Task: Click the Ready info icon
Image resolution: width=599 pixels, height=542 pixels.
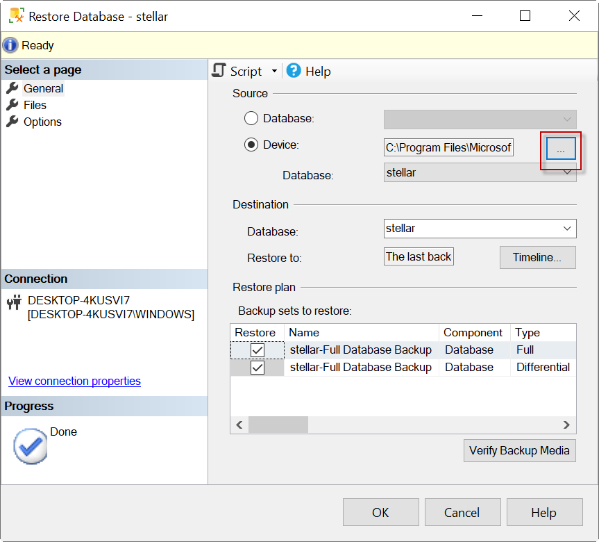Action: point(10,45)
